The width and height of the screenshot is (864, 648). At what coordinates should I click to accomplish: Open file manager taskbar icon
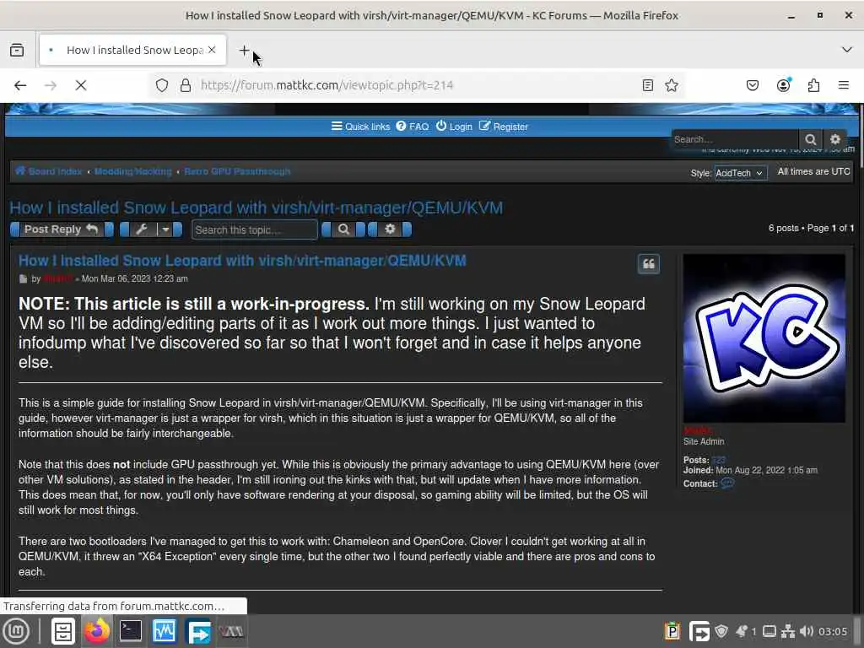62,631
